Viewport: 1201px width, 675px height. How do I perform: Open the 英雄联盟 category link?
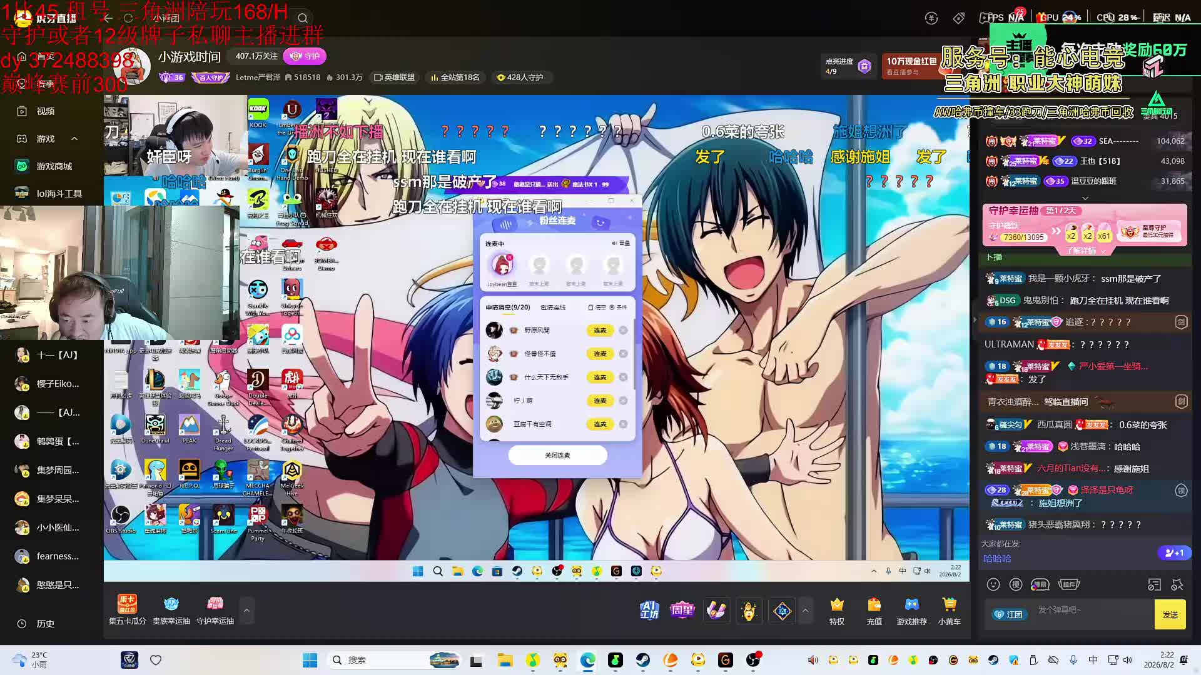(395, 77)
